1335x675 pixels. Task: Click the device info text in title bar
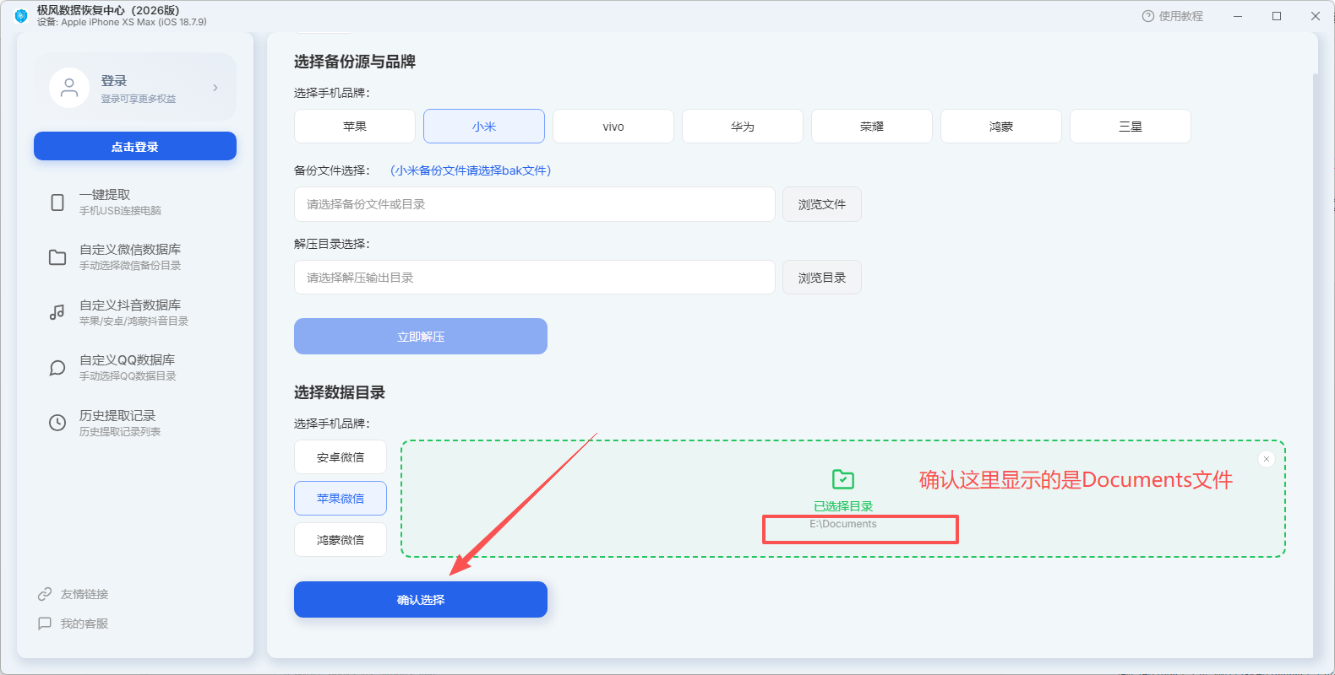122,23
